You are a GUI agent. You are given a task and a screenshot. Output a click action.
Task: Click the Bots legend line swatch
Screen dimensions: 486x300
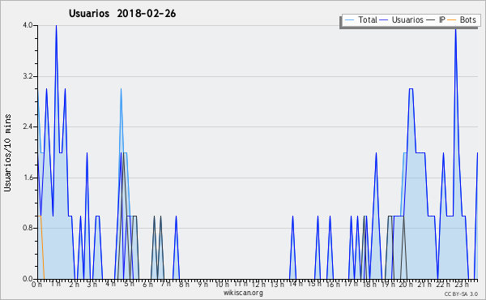point(452,19)
